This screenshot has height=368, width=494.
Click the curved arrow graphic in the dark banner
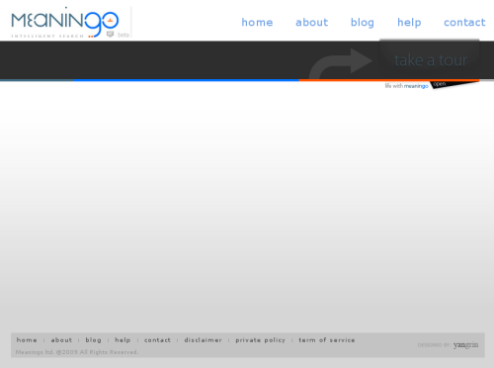pos(340,63)
